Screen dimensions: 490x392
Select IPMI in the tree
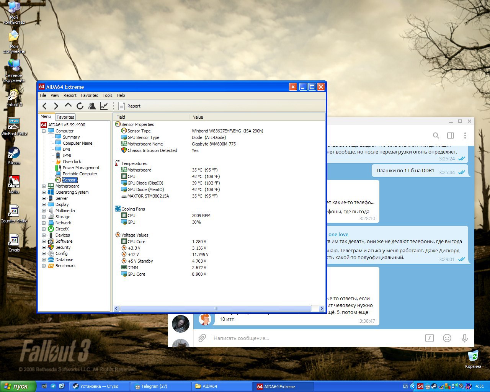coord(67,155)
